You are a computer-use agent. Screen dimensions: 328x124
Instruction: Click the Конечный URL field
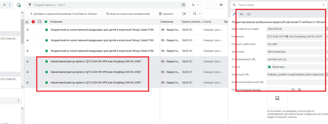(x=296, y=74)
